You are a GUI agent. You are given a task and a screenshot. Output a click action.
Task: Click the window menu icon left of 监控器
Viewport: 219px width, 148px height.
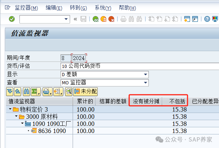(8, 7)
